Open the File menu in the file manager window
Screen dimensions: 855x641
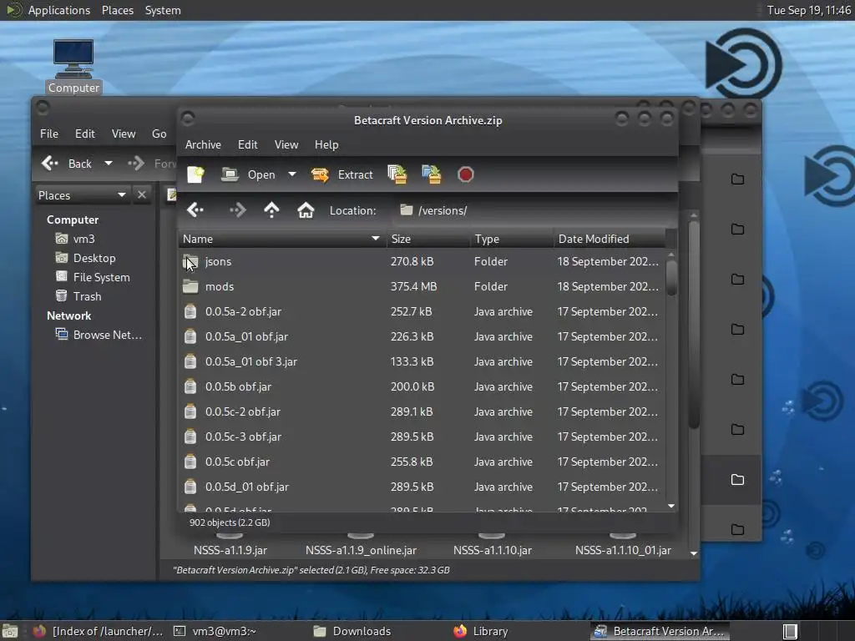(49, 134)
